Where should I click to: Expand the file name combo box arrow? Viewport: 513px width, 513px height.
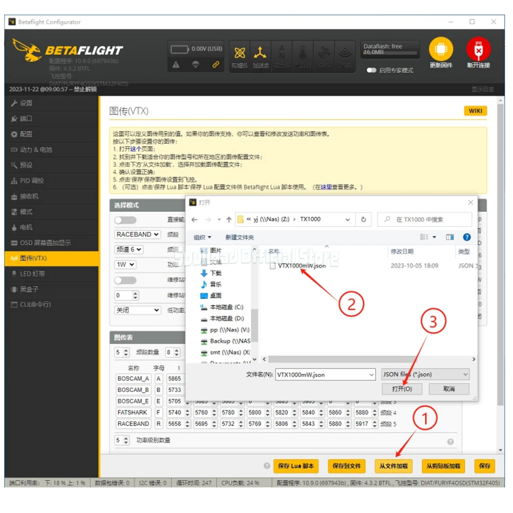click(x=371, y=374)
